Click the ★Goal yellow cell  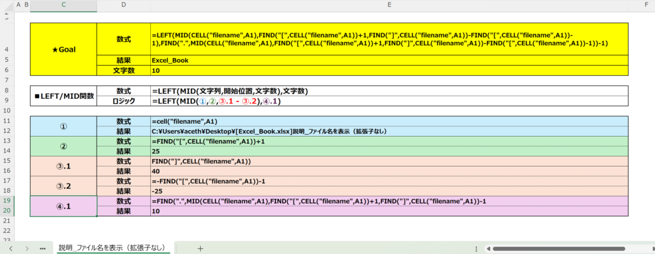[x=63, y=50]
